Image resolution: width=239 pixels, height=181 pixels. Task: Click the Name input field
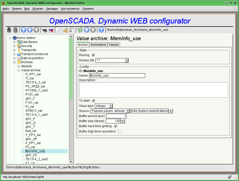click(117, 76)
